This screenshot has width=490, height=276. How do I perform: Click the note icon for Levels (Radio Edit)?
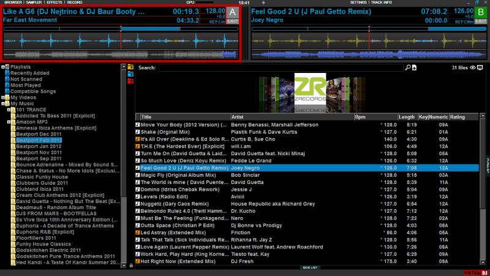tap(137, 196)
